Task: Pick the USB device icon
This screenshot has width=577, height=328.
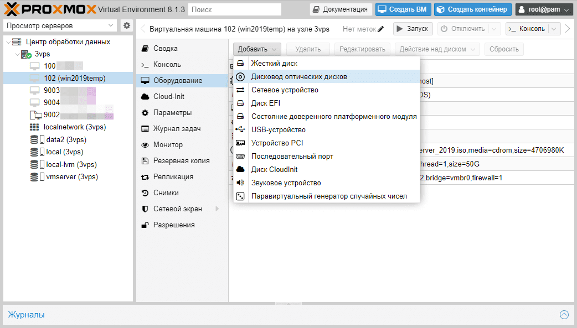Action: point(240,129)
